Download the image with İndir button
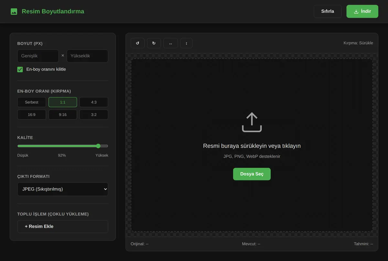 362,11
